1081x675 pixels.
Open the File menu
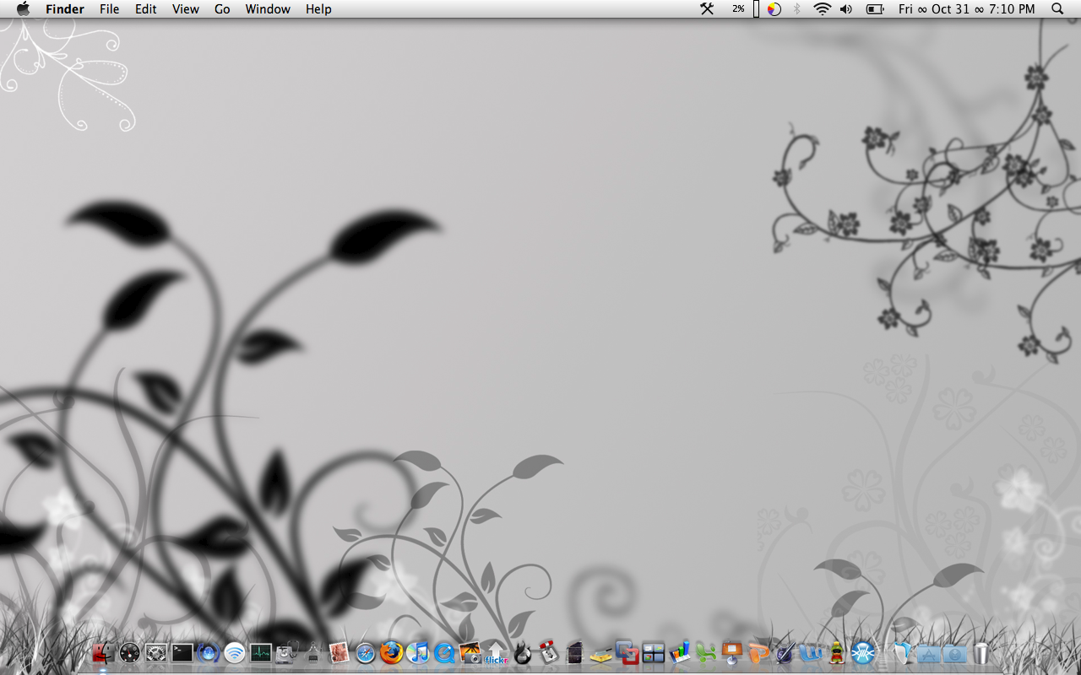click(109, 9)
